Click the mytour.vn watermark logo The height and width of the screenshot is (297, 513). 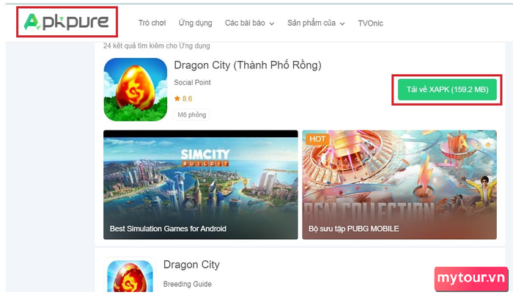(x=471, y=279)
